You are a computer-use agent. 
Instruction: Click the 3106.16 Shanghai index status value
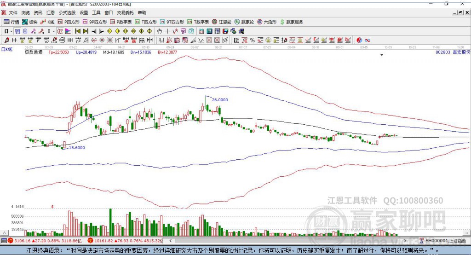(22, 241)
